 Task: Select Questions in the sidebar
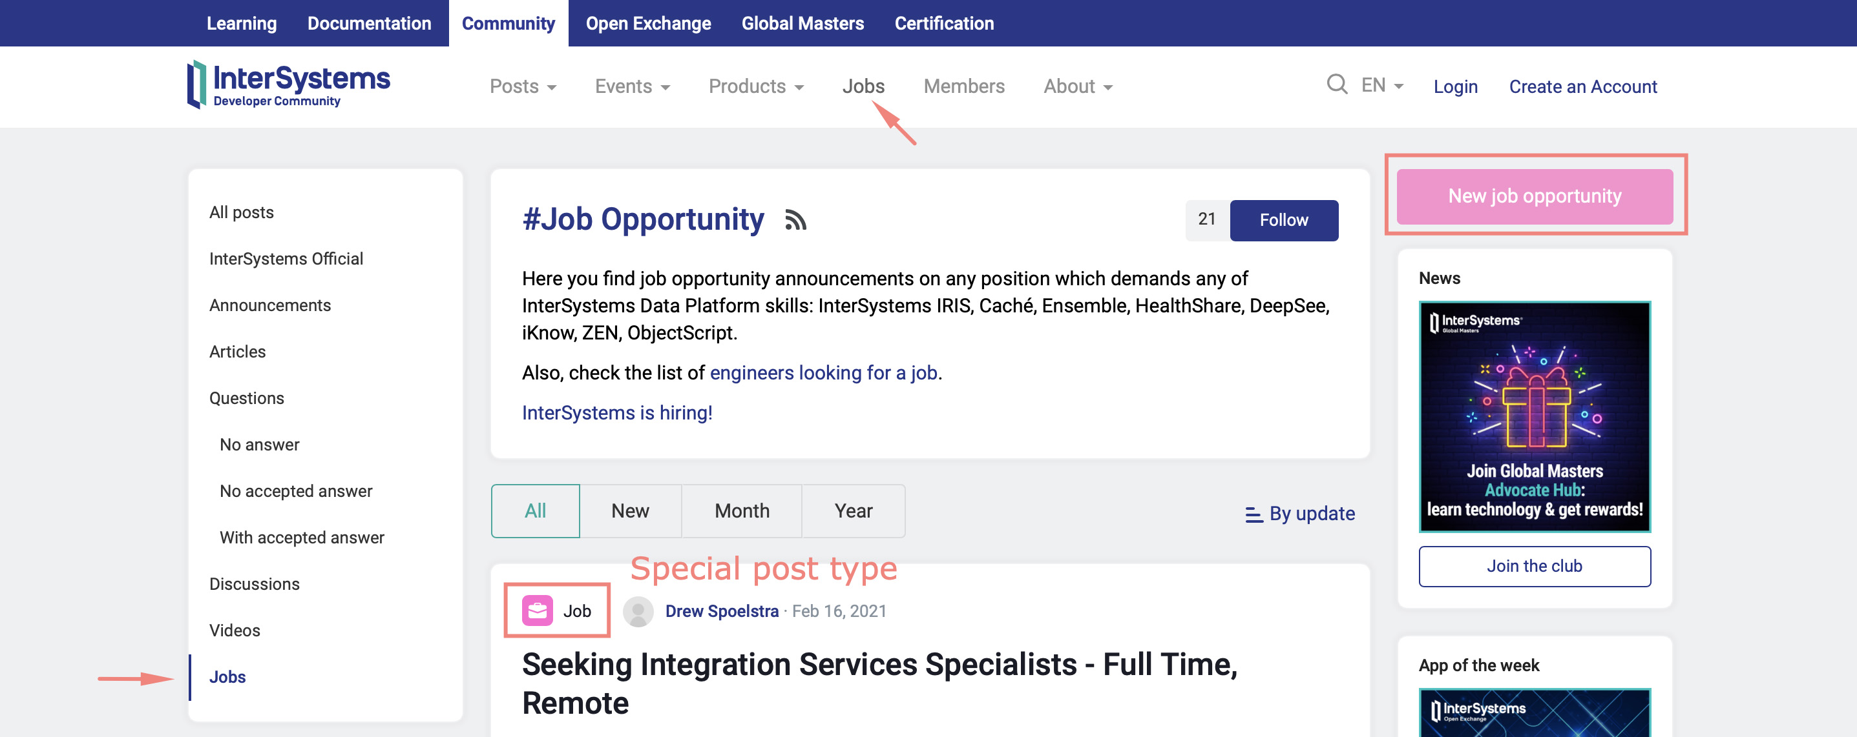coord(247,398)
